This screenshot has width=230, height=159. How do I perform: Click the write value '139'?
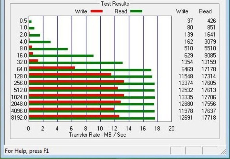[x=189, y=35]
